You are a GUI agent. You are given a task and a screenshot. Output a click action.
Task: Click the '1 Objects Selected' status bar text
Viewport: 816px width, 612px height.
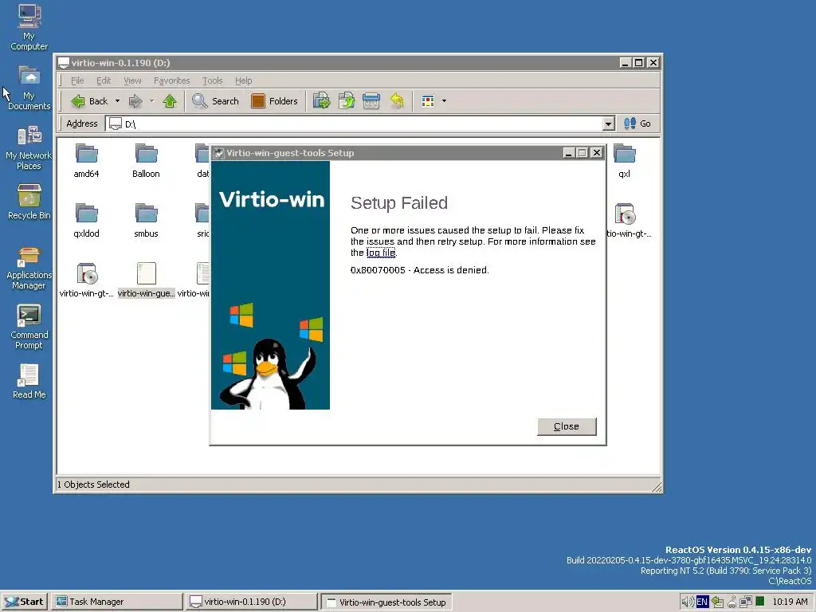coord(94,484)
